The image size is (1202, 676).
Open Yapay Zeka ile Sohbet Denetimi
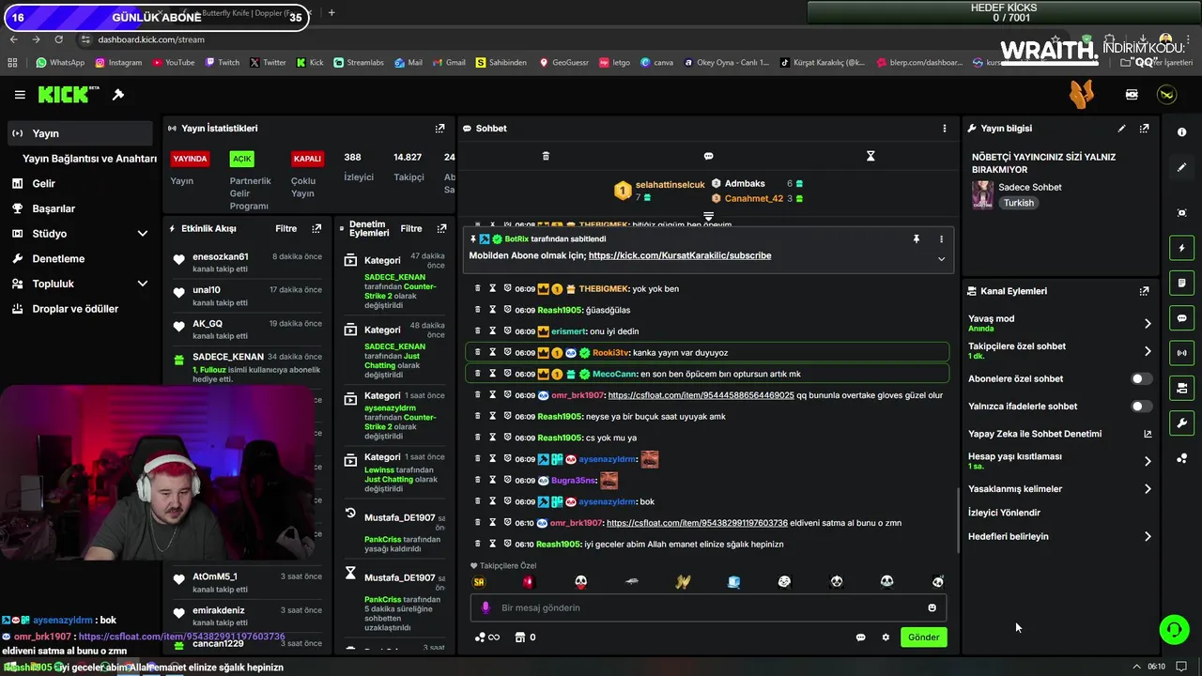1059,434
